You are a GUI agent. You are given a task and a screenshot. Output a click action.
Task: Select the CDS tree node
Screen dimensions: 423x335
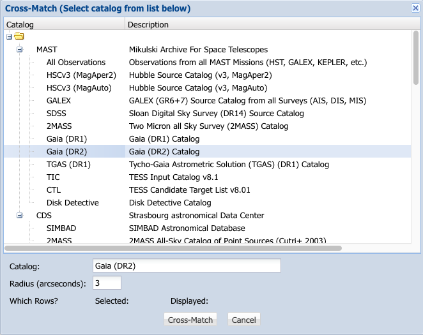[x=43, y=216]
